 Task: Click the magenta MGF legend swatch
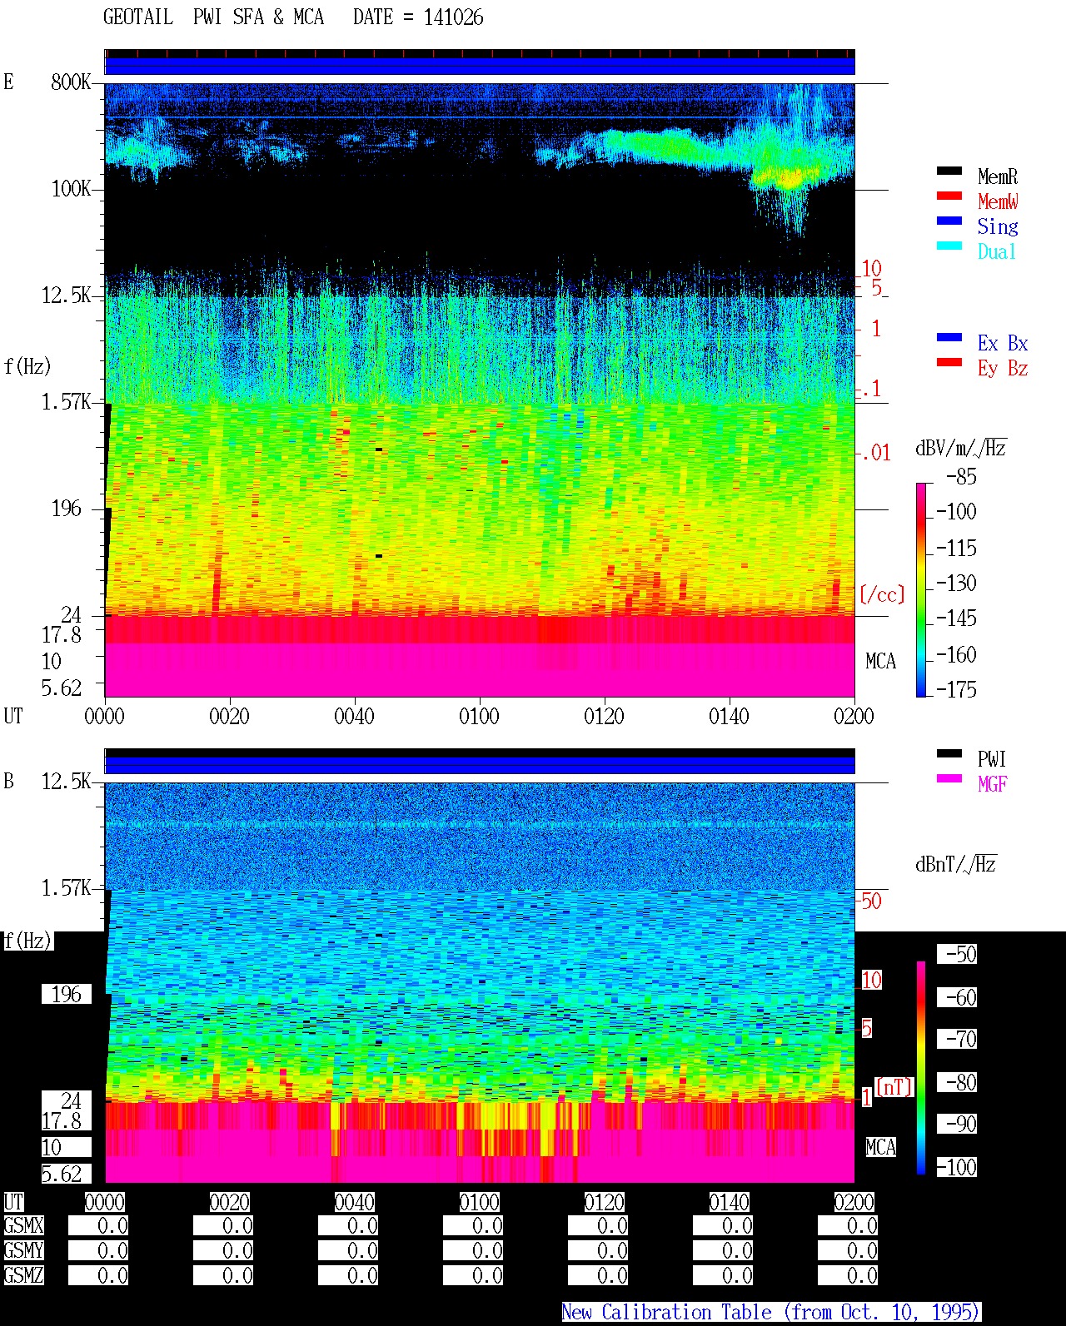949,778
